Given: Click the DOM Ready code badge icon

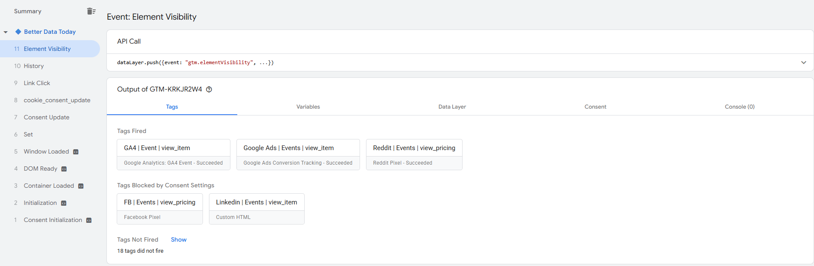Looking at the screenshot, I should (64, 169).
